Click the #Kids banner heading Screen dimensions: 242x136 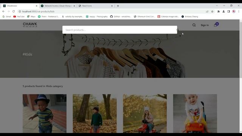point(27,54)
